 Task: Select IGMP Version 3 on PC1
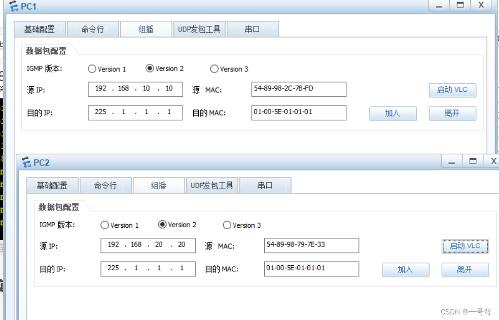pyautogui.click(x=215, y=69)
